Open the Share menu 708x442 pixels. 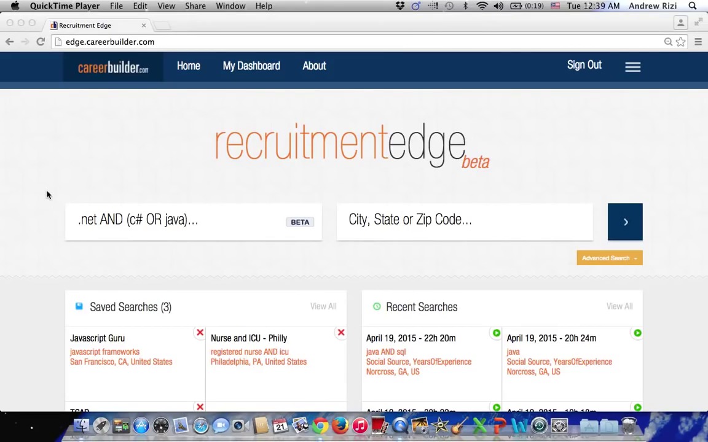[x=195, y=6]
